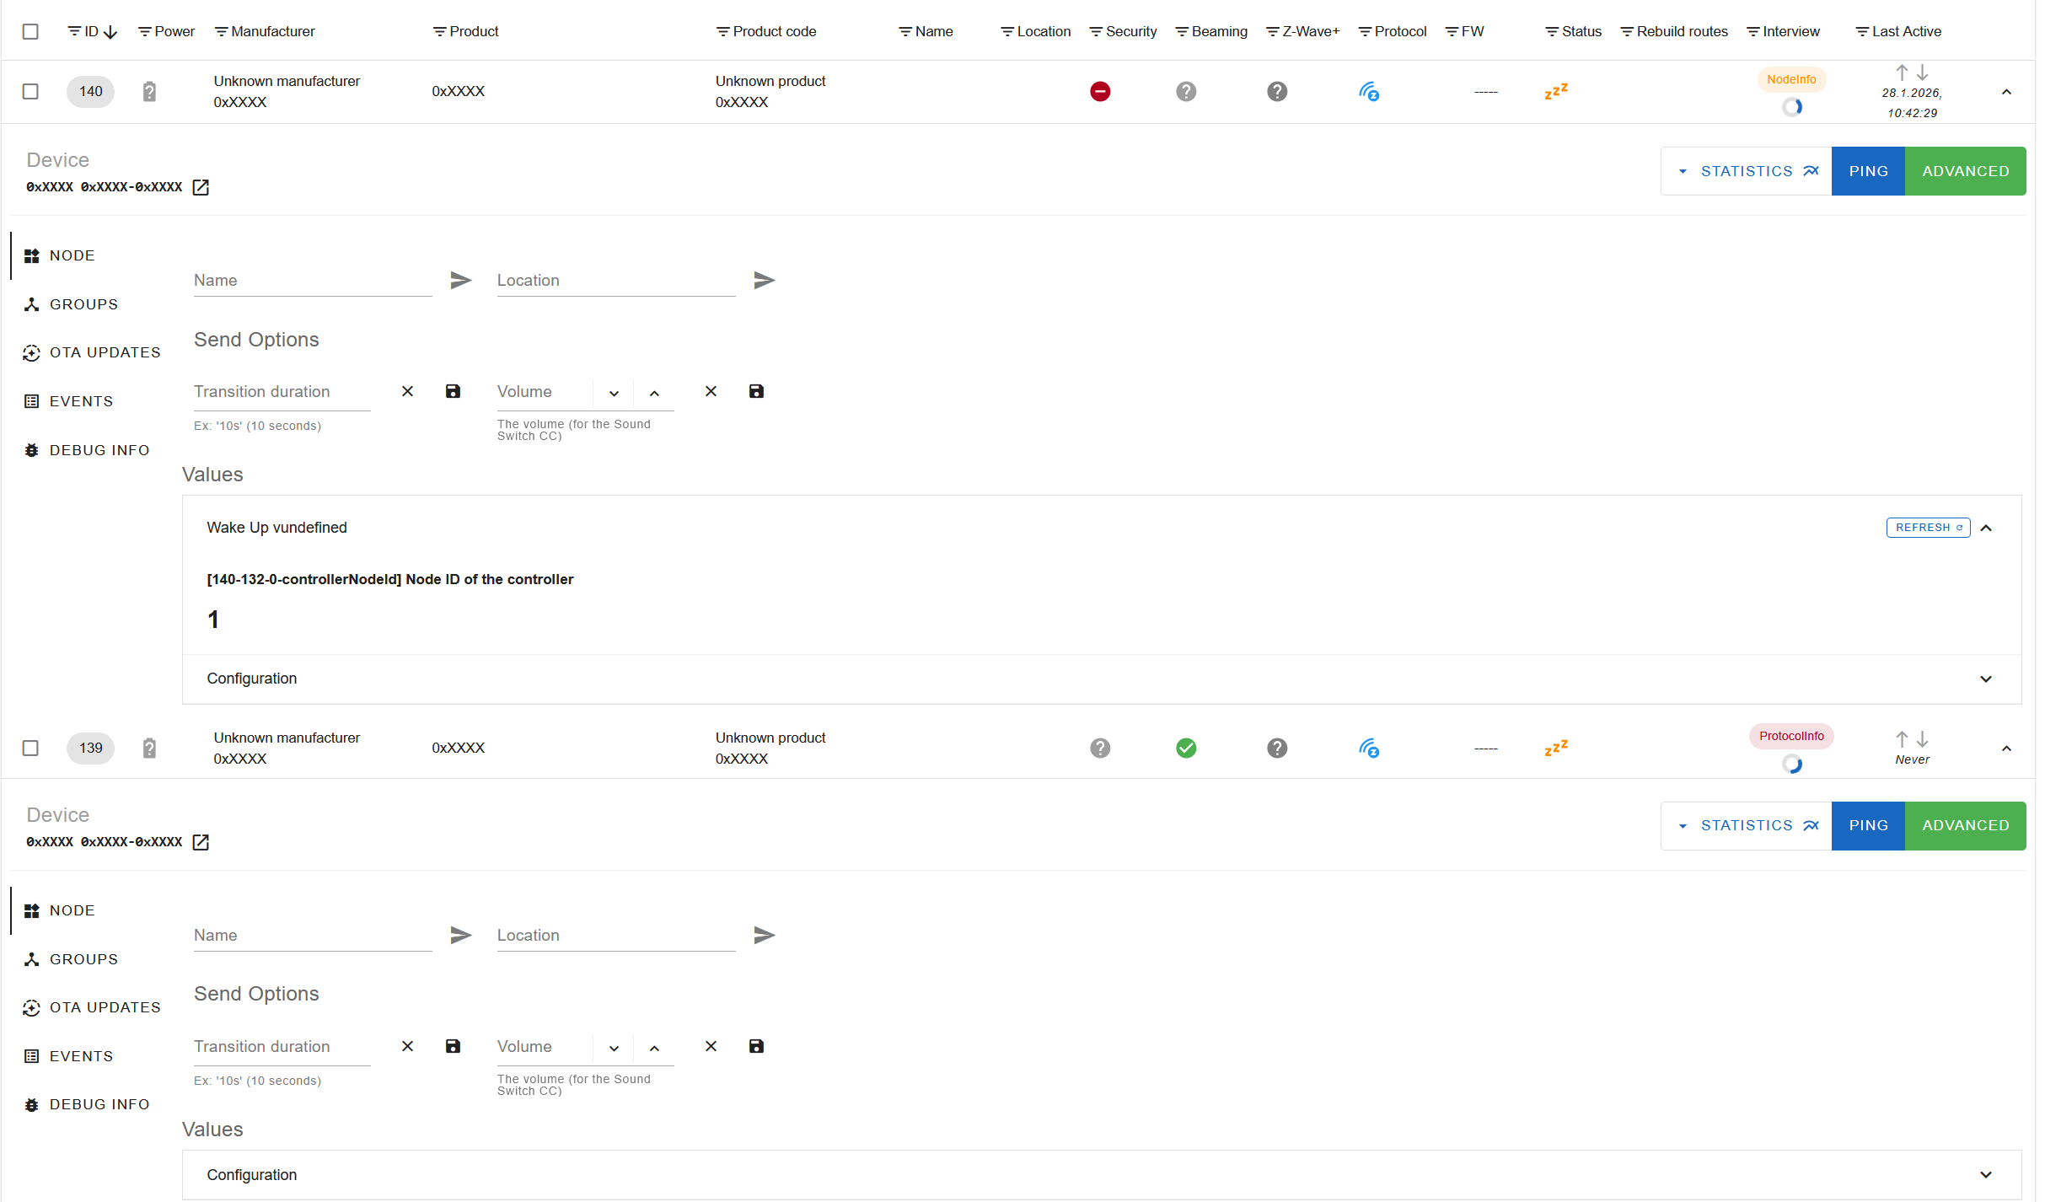Viewport: 2045px width, 1202px height.
Task: Open node 140's device database link icon
Action: pyautogui.click(x=201, y=187)
